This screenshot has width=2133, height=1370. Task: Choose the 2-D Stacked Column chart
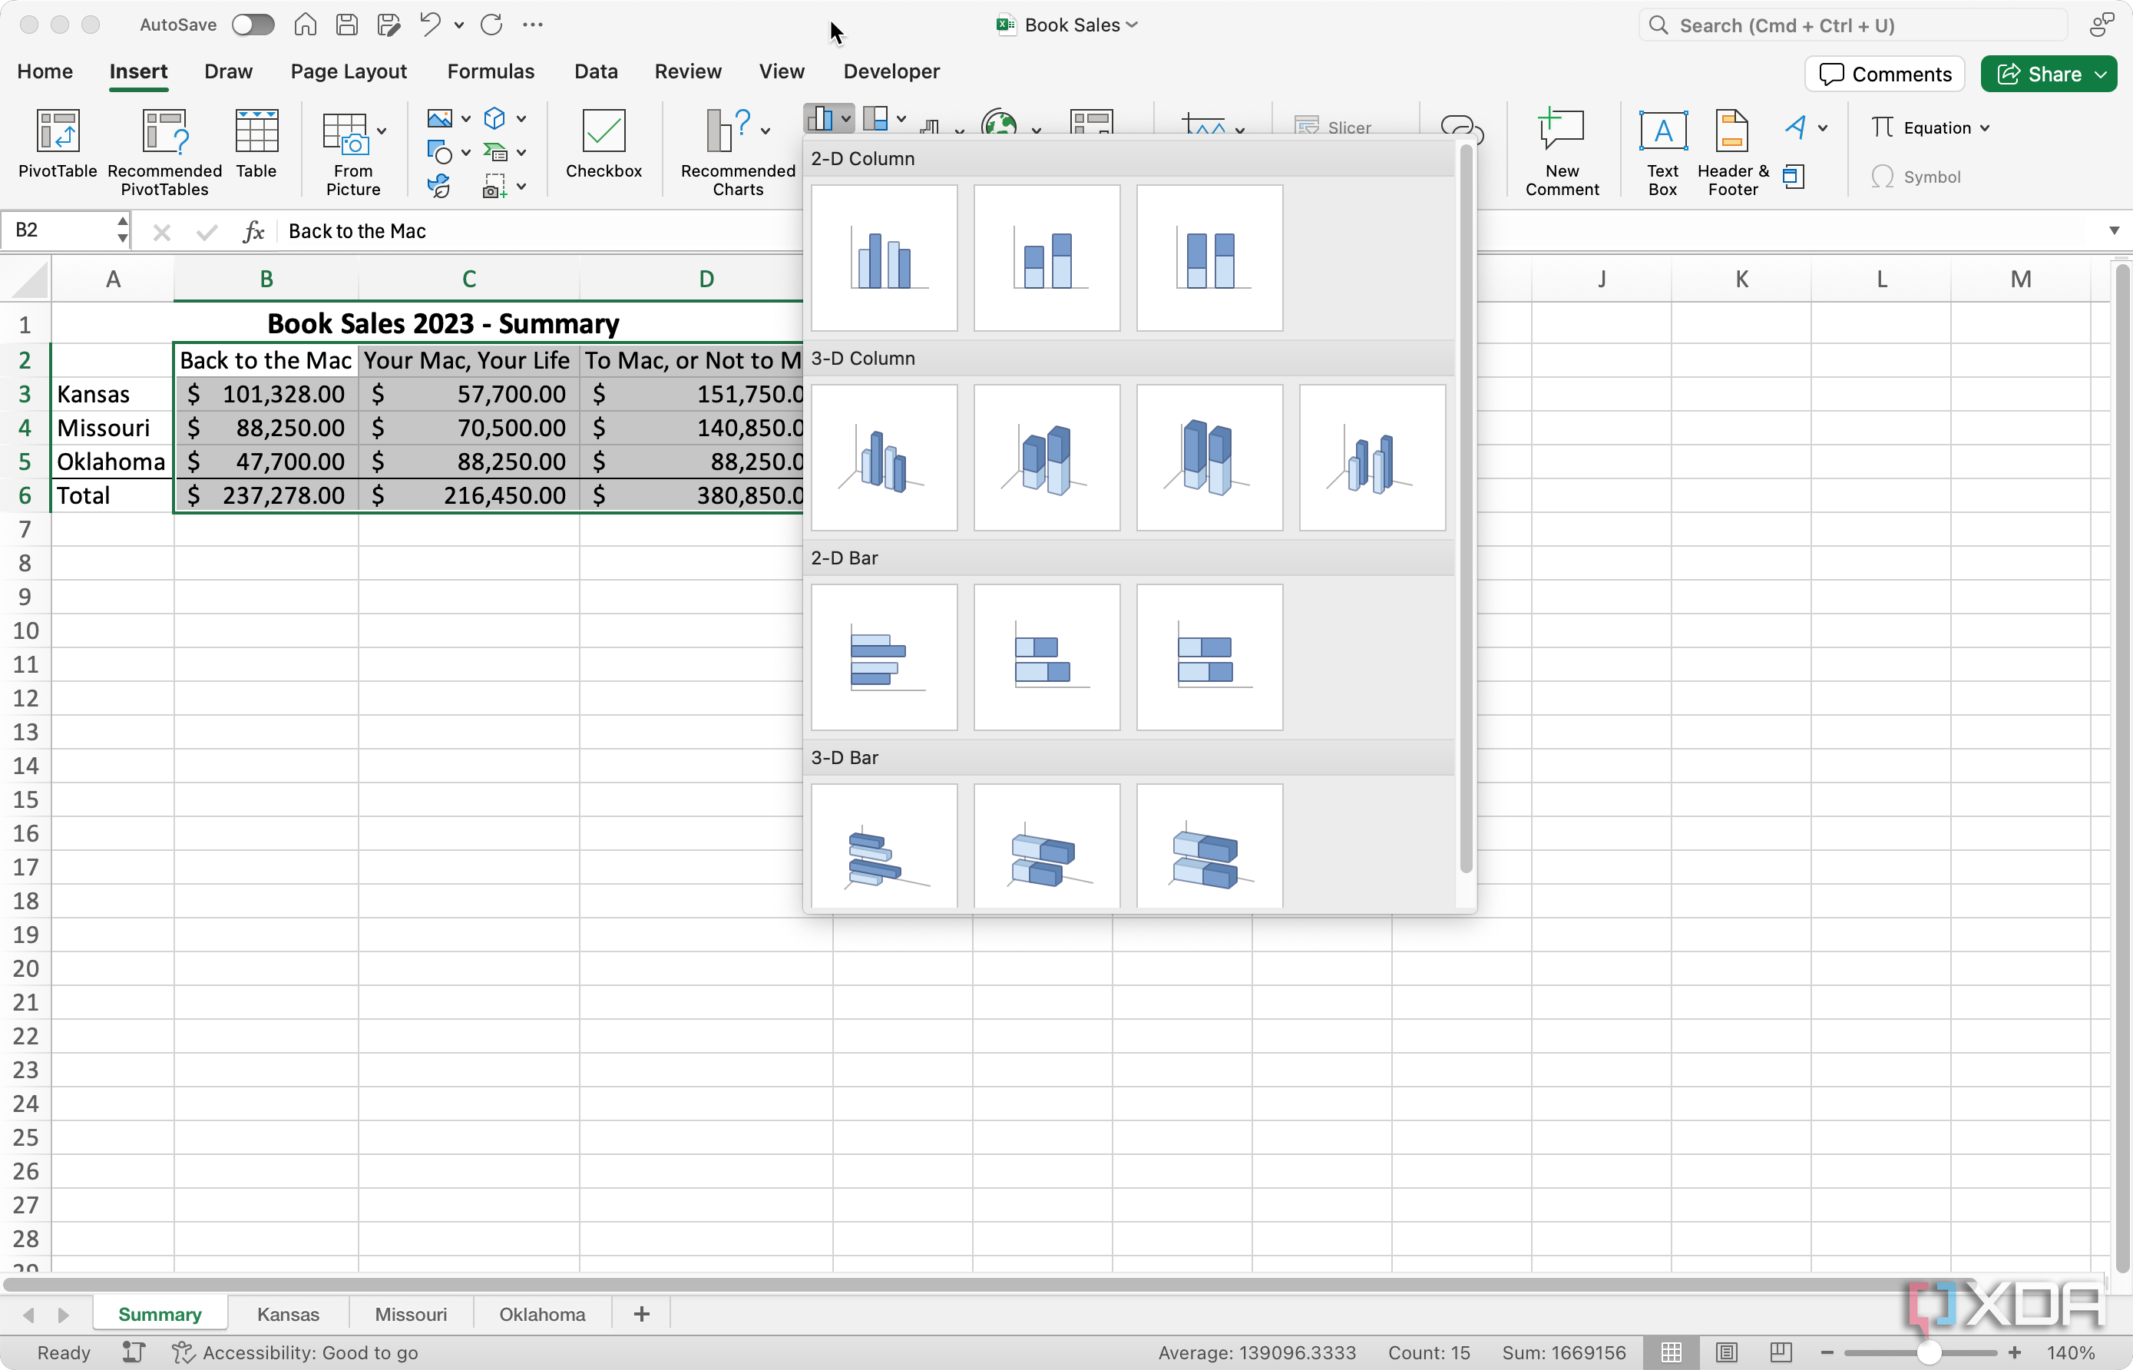[1047, 258]
